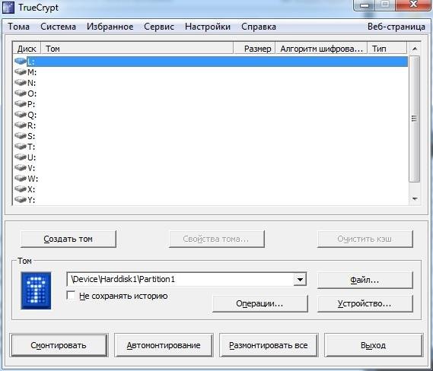Click the Файл... button
The height and width of the screenshot is (371, 433).
click(x=365, y=281)
